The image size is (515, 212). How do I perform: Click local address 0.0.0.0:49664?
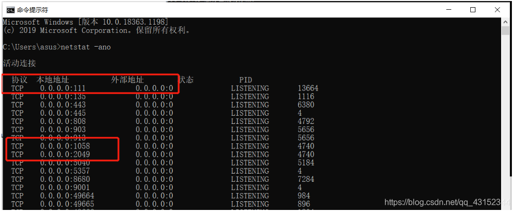67,196
